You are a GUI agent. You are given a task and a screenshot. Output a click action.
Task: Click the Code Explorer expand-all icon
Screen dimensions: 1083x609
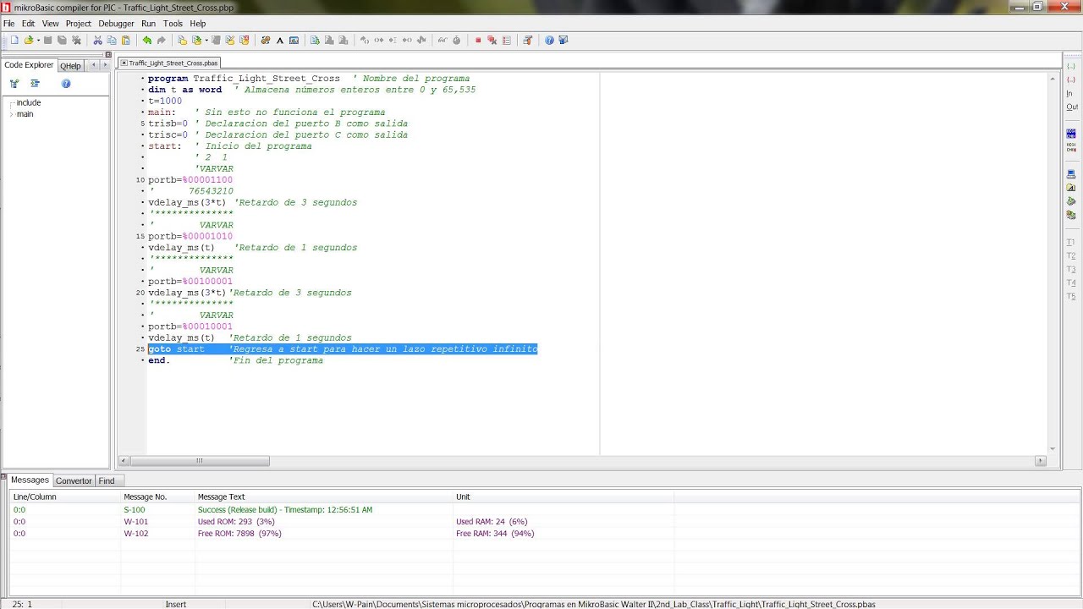pos(14,84)
